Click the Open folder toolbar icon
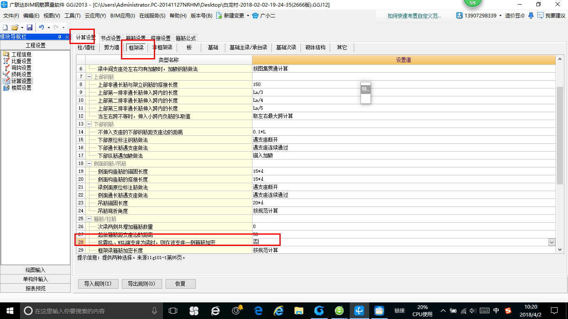This screenshot has height=319, width=568. click(15, 27)
